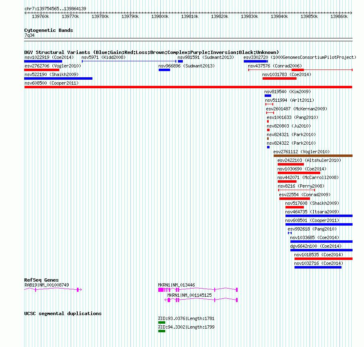Open the UCSC segmental duplications track title
The height and width of the screenshot is (347, 364).
pos(63,313)
